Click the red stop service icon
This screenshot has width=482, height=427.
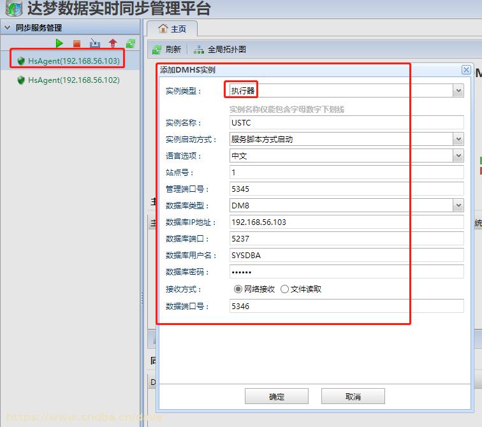tap(77, 43)
